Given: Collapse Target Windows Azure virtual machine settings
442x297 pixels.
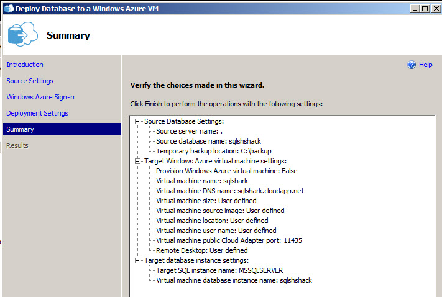Looking at the screenshot, I should 137,161.
